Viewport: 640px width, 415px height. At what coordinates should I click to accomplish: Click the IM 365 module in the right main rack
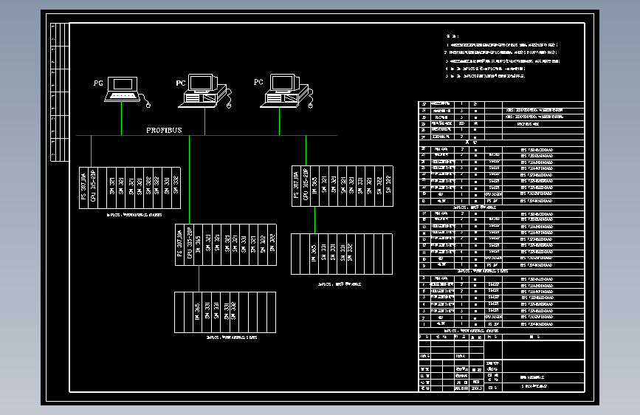314,186
